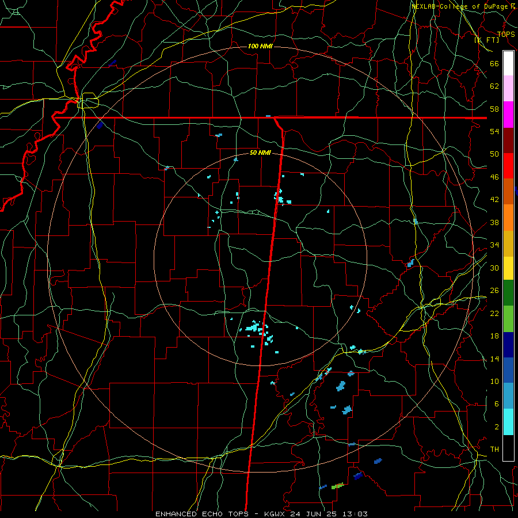Select the light green legend swatch
Image resolution: width=518 pixels, height=518 pixels.
click(x=508, y=319)
